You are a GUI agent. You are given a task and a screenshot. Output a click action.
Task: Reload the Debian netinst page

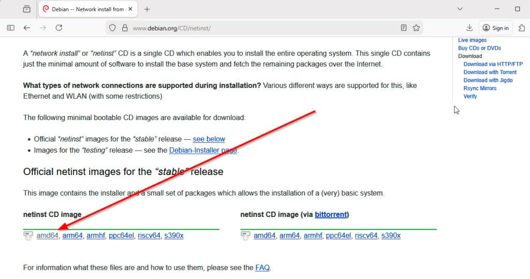pos(59,28)
